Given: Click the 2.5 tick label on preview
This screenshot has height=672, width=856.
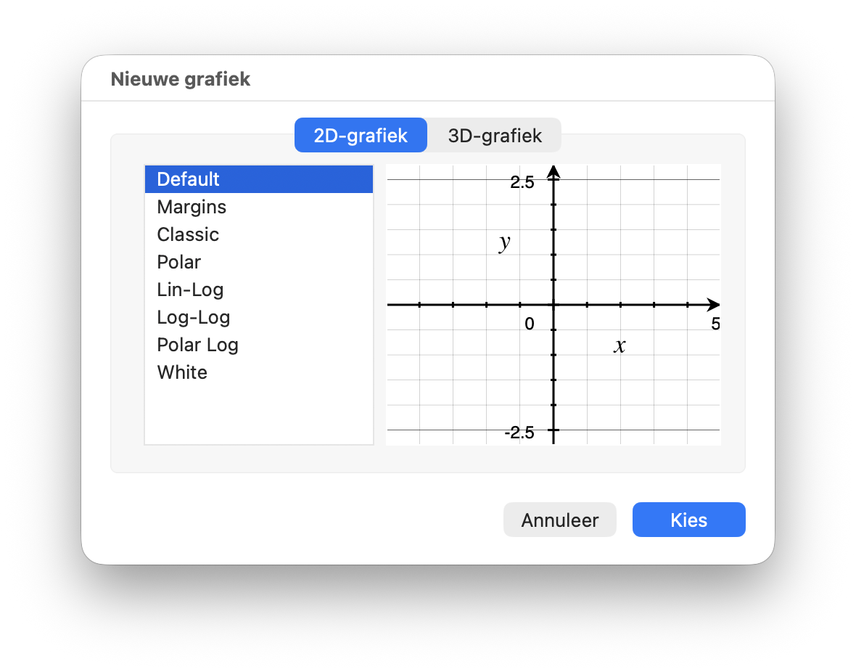Looking at the screenshot, I should click(522, 182).
